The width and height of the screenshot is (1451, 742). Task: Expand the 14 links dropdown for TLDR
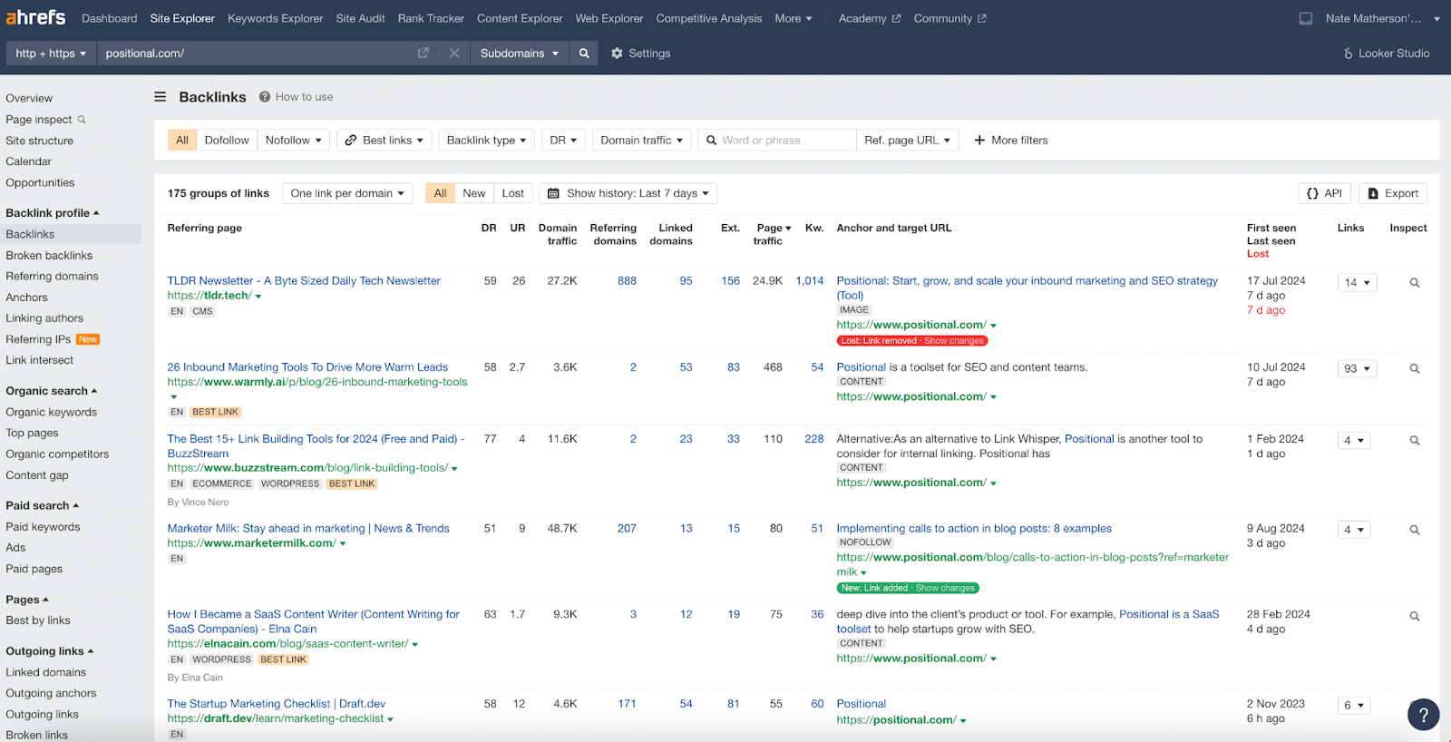coord(1358,283)
